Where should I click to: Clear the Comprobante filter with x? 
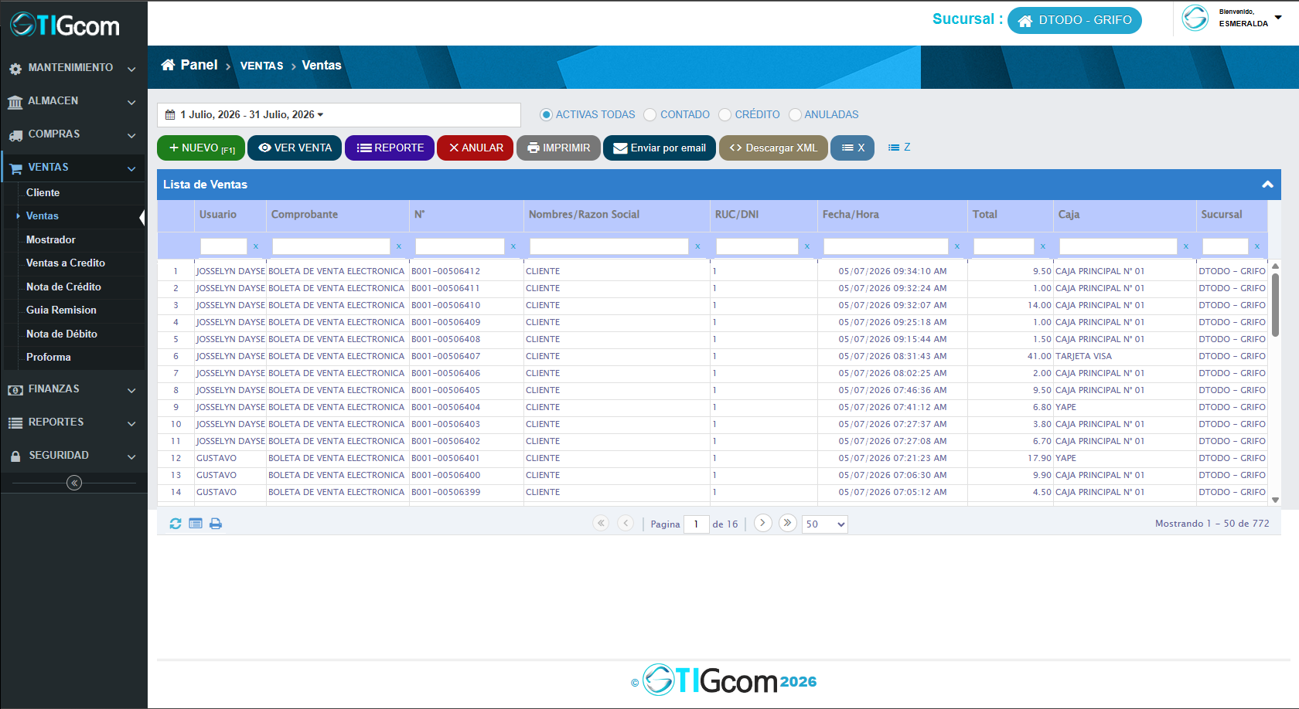click(x=399, y=246)
